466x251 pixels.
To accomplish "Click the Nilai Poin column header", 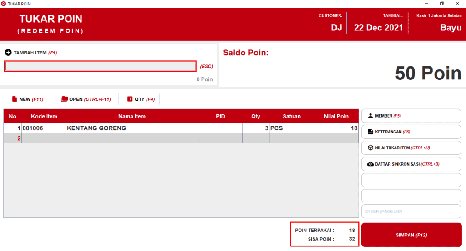I will point(336,117).
